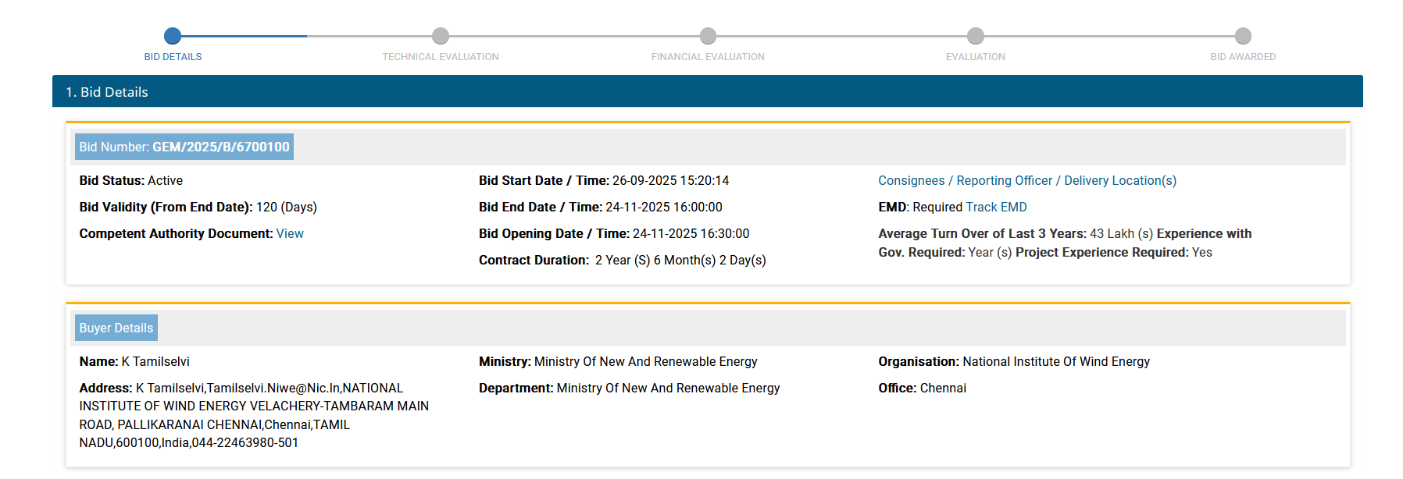This screenshot has width=1403, height=479.
Task: Click the blue progress line segment
Action: (x=244, y=36)
